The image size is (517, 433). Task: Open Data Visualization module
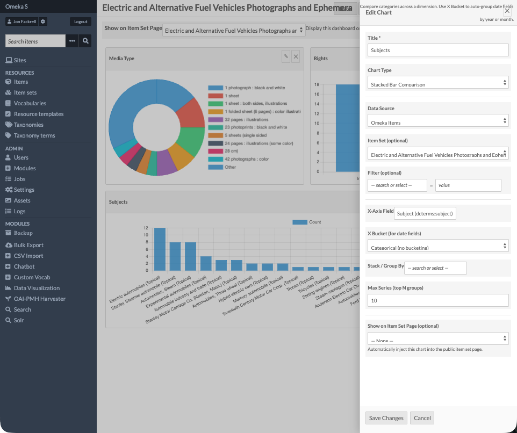pyautogui.click(x=37, y=288)
